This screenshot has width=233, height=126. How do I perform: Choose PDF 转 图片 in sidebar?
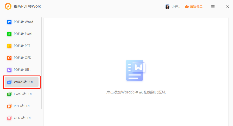22,70
